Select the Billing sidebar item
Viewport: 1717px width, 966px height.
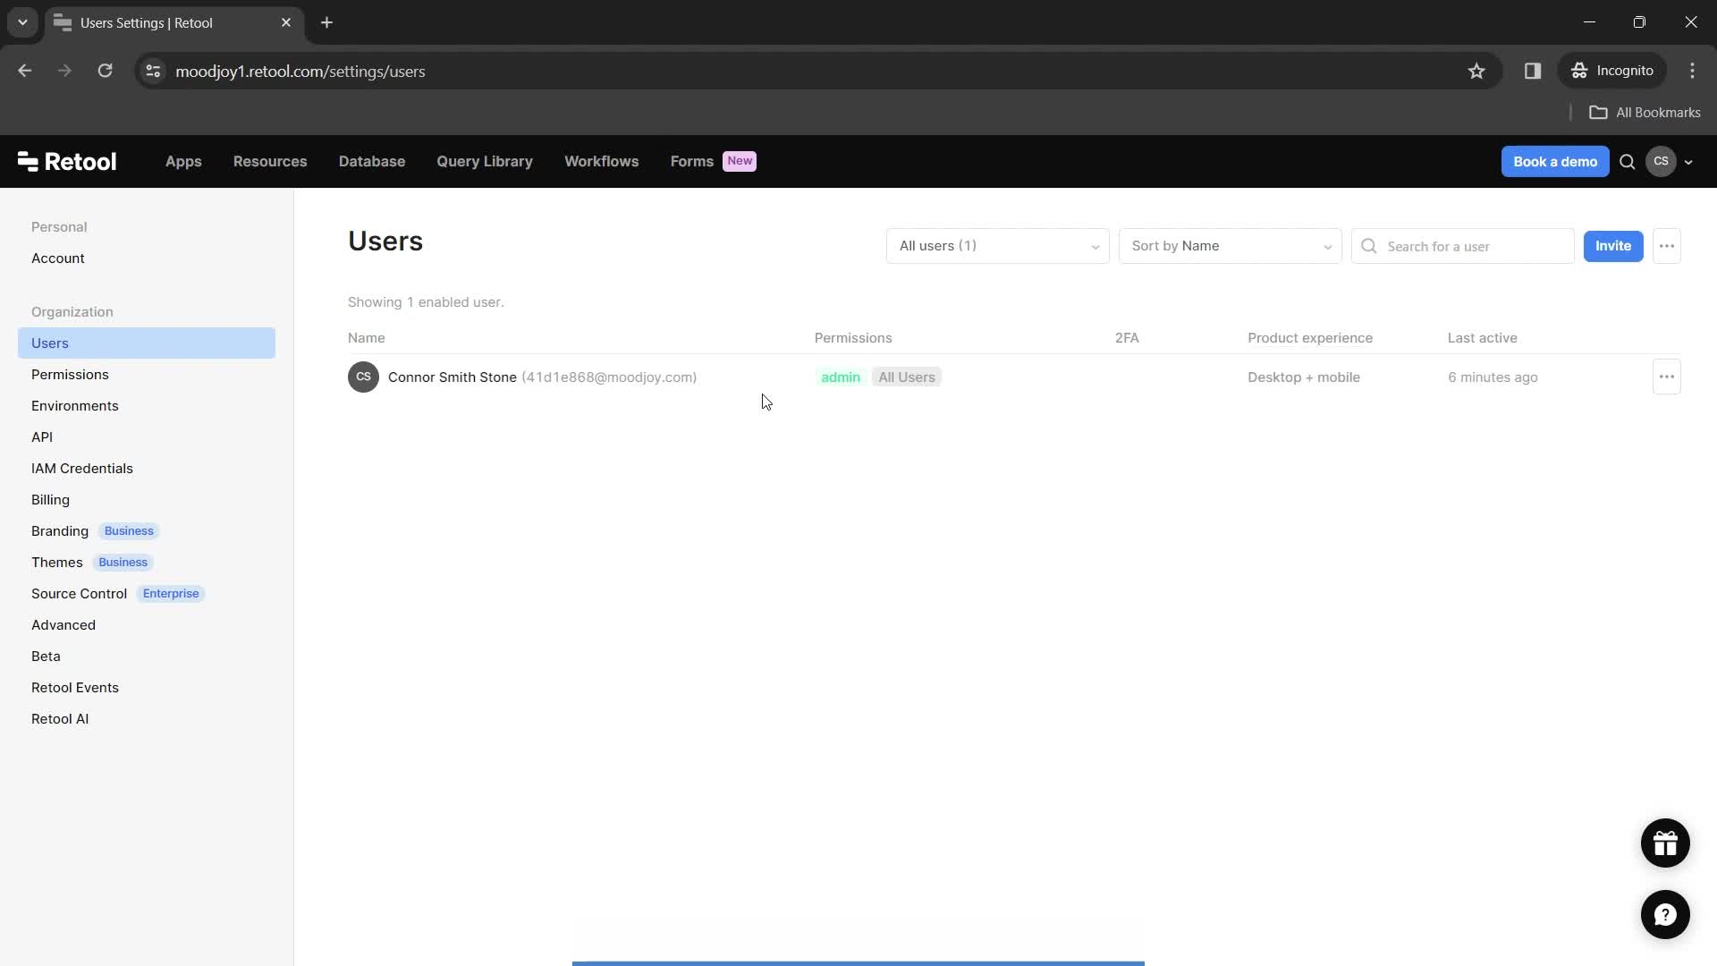pos(49,499)
